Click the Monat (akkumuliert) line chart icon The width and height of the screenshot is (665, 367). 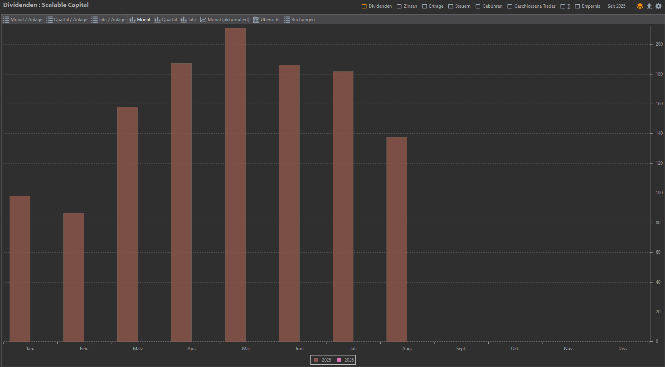203,20
